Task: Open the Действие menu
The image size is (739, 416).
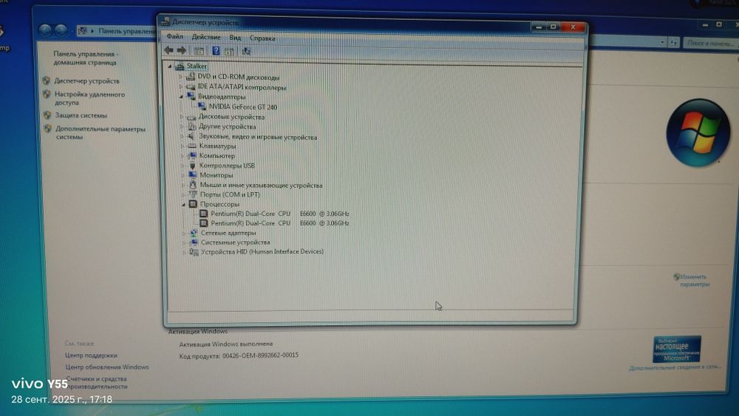Action: [x=206, y=37]
